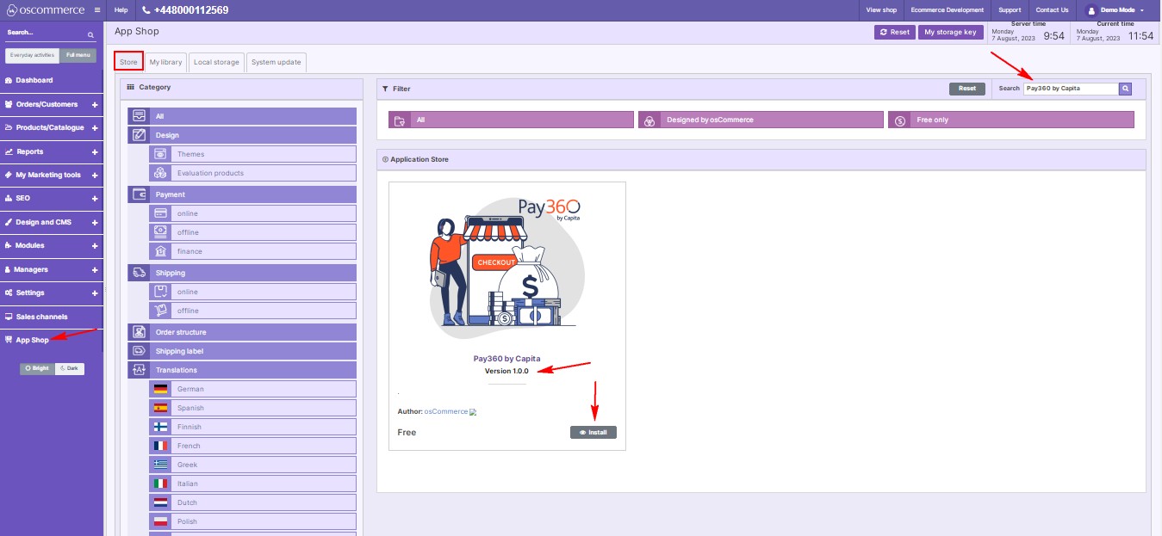Click the magnifier icon in the sidebar search

coord(90,35)
